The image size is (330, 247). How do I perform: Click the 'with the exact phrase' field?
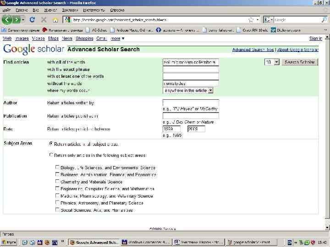pos(191,70)
